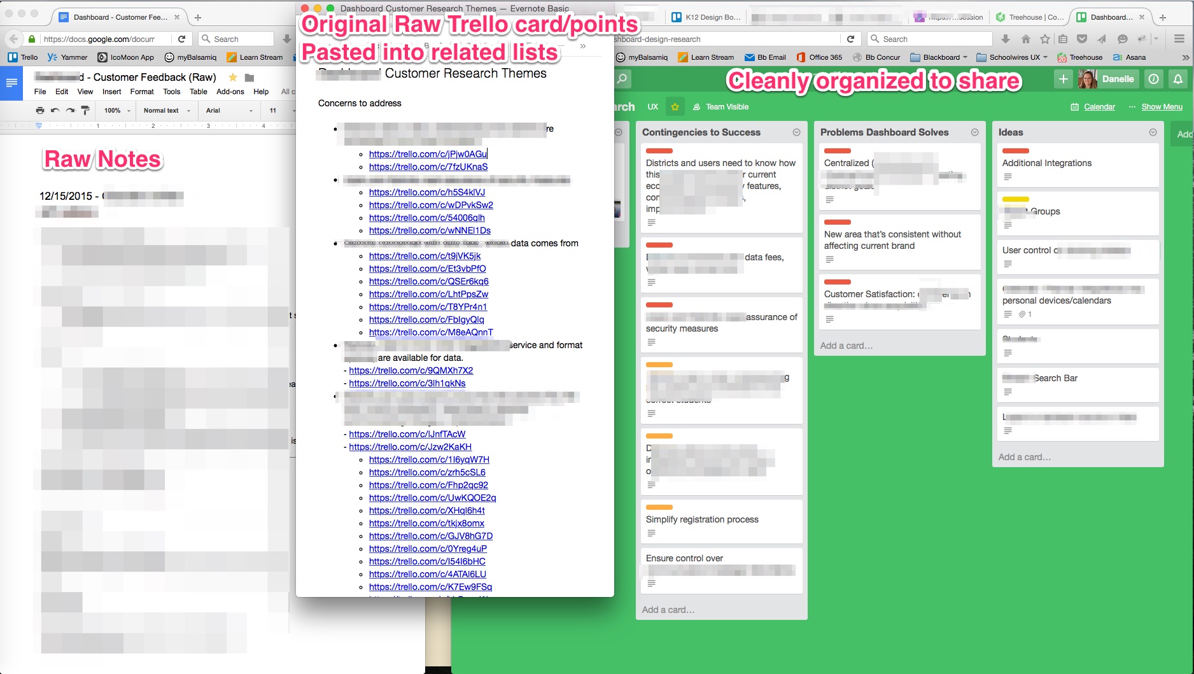Open Contingencies to Success list menu
Screen dimensions: 1194x674
click(796, 132)
